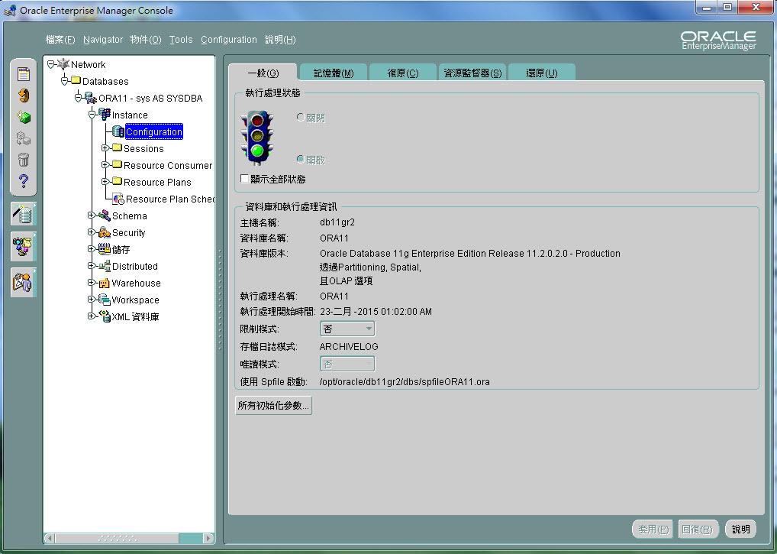Toggle the 顯示全部狀態 checkbox
The height and width of the screenshot is (554, 777).
pyautogui.click(x=244, y=179)
